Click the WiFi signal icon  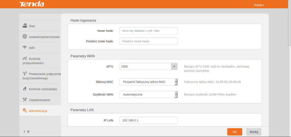(25, 48)
